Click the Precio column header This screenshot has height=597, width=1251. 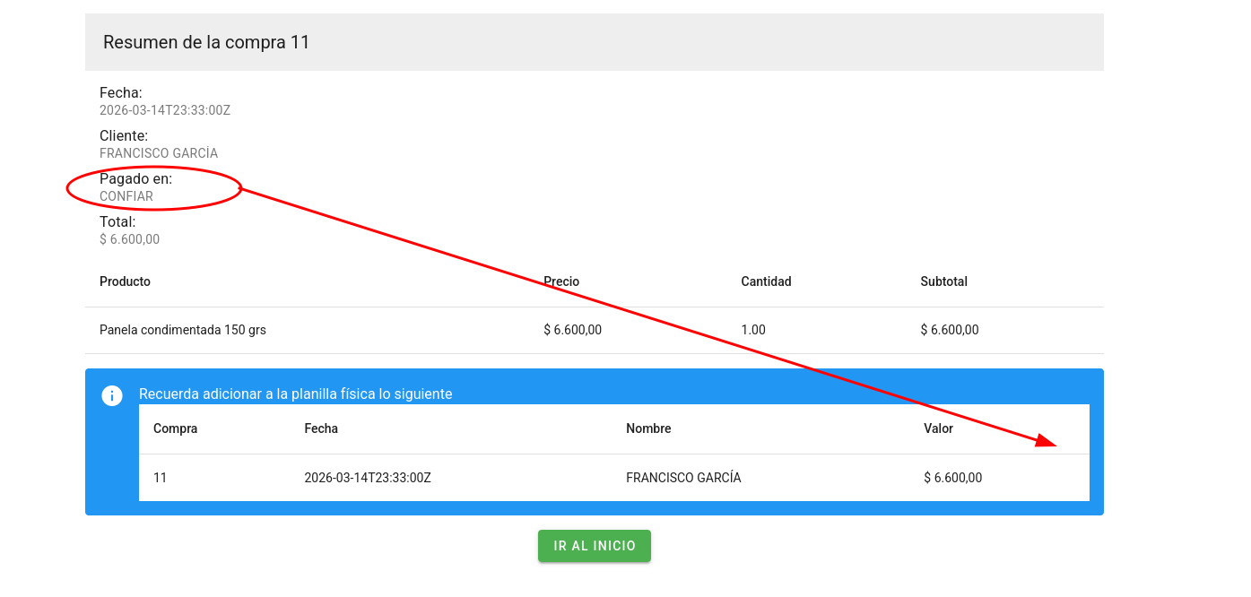[x=561, y=281]
